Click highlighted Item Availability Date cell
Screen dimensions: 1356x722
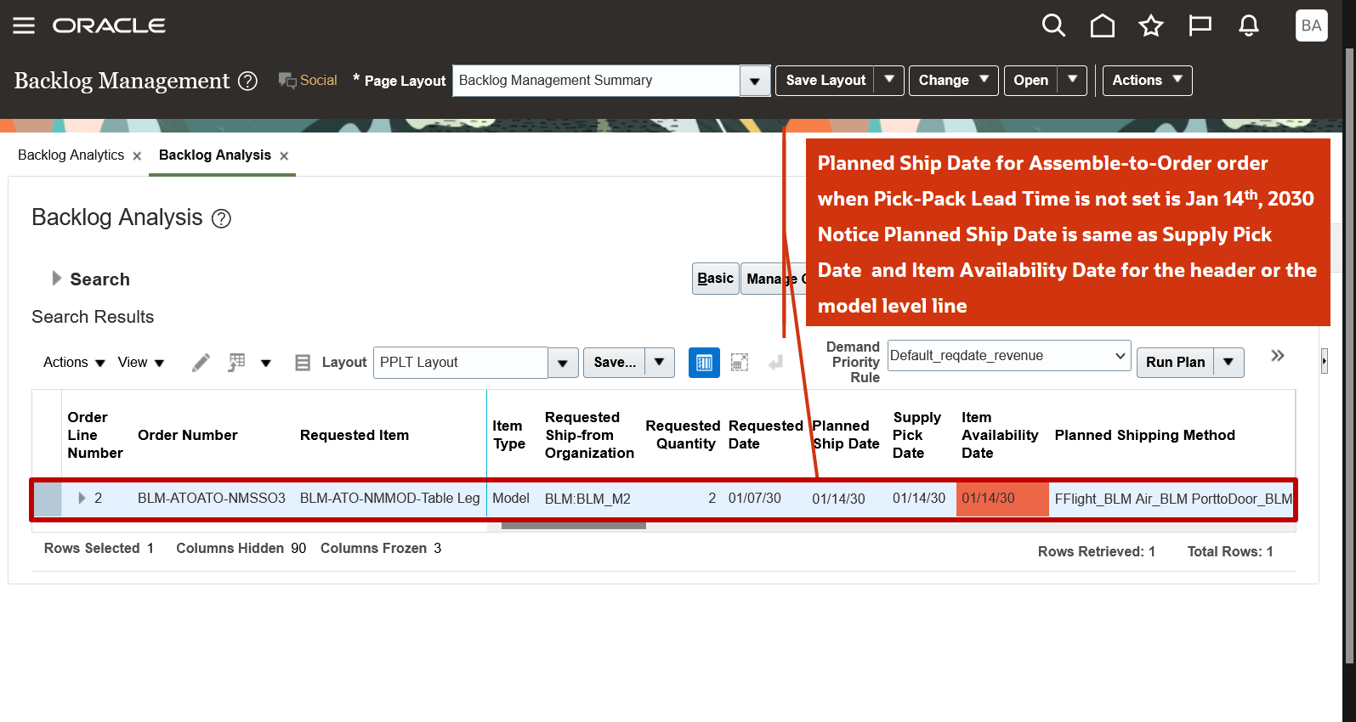click(x=1002, y=499)
